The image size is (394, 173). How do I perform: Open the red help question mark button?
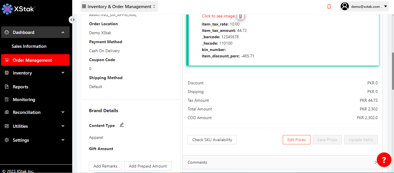tap(384, 160)
